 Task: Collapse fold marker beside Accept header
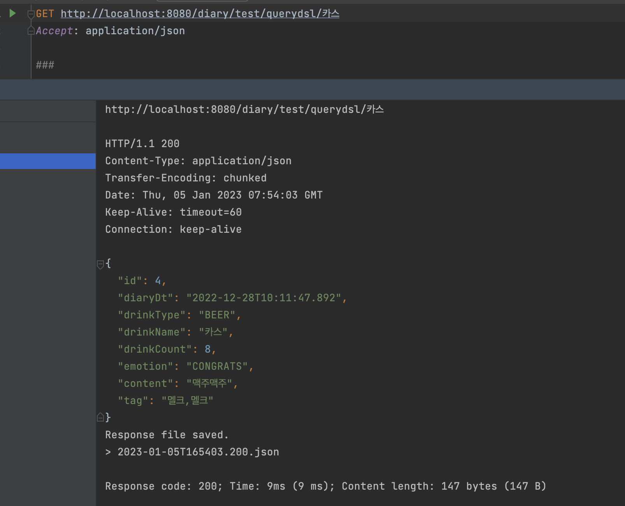coord(31,31)
